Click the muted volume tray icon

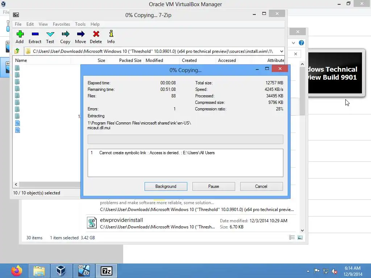click(334, 271)
